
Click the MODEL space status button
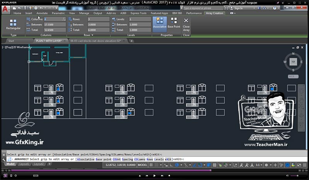(x=143, y=165)
